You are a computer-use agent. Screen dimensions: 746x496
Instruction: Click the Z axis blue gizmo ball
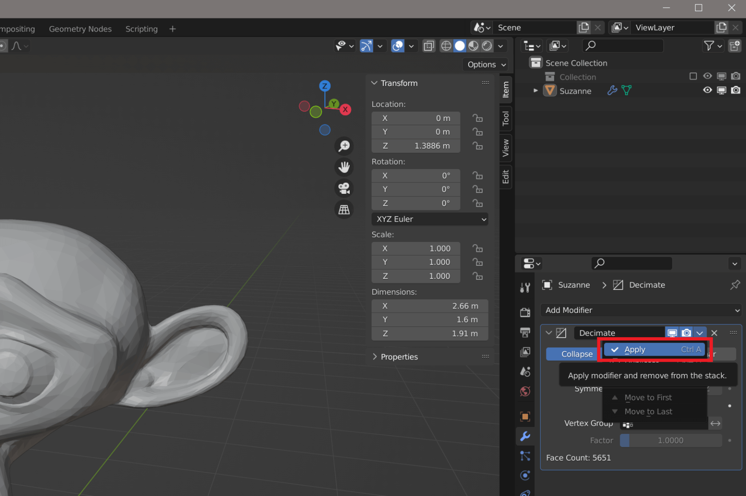click(325, 86)
